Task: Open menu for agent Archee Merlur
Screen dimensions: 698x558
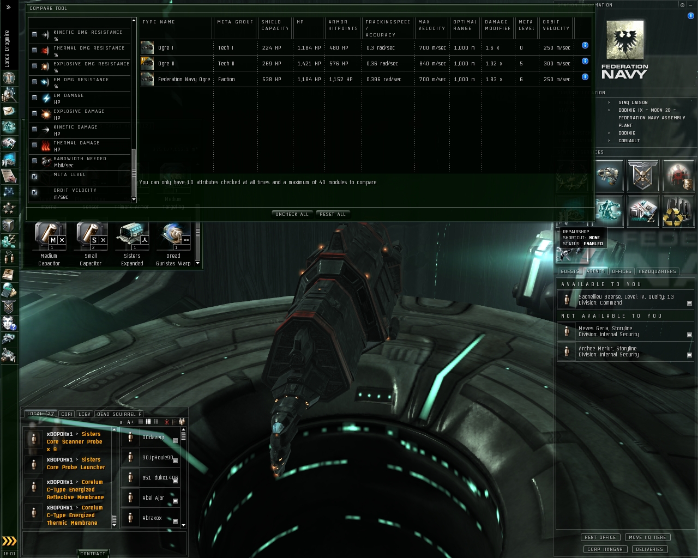Action: [x=689, y=355]
